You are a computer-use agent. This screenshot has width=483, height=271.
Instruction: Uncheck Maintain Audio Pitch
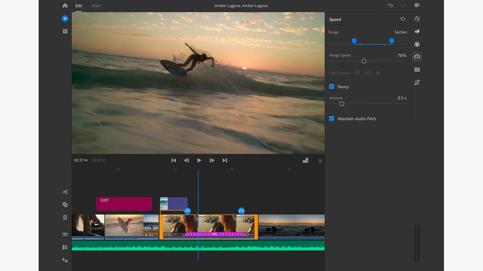click(332, 118)
